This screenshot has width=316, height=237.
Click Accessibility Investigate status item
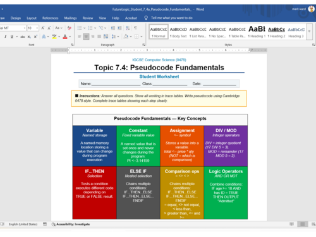pyautogui.click(x=71, y=224)
